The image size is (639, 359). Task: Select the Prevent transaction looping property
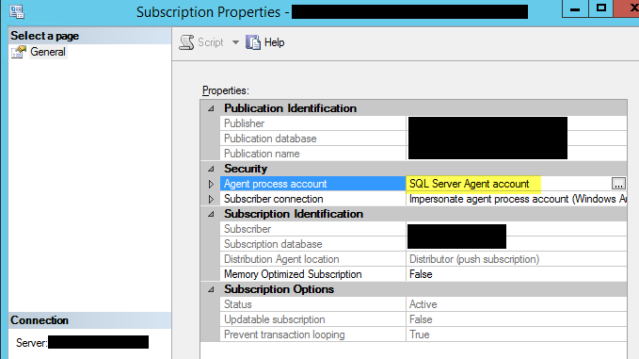click(x=313, y=335)
